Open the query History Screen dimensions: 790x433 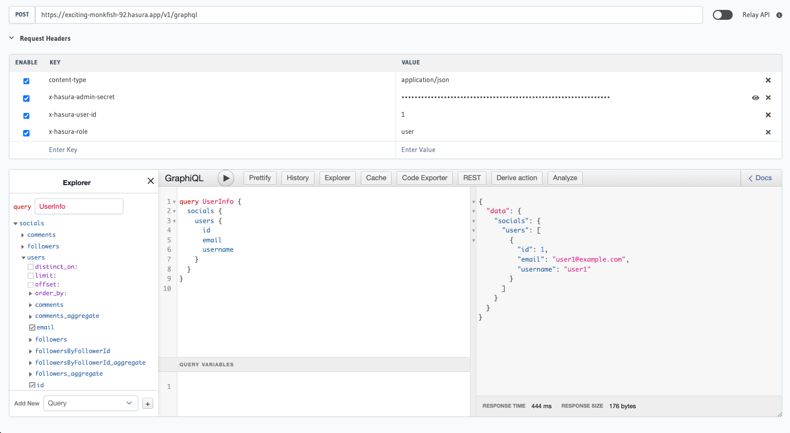(x=297, y=178)
